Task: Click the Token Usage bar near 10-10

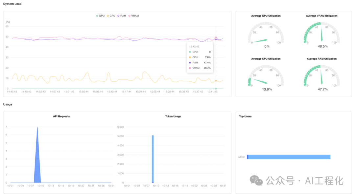Action: pos(153,159)
